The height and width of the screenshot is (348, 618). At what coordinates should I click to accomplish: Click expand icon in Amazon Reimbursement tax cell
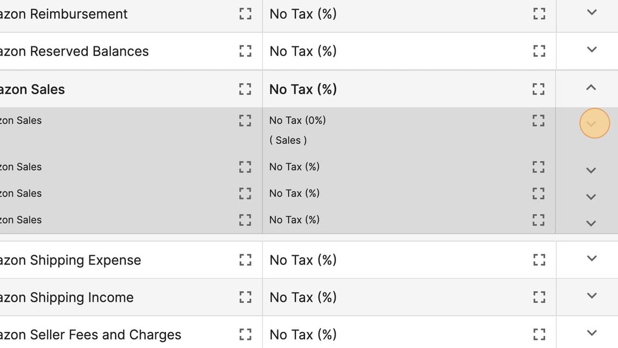[x=539, y=14]
